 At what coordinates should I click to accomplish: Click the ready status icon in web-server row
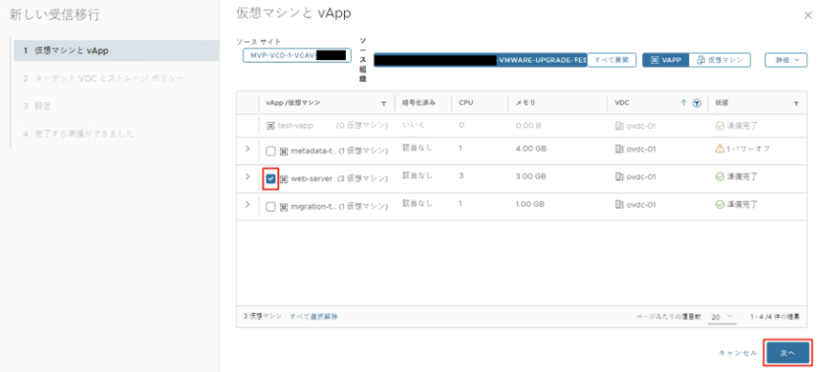(x=719, y=176)
